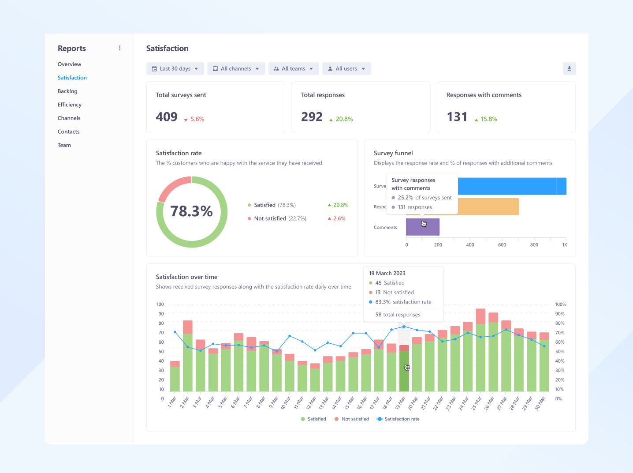Screen dimensions: 633x473
Task: Switch to the Channels report
Action: point(69,118)
